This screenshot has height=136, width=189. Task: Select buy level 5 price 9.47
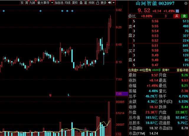(155, 65)
